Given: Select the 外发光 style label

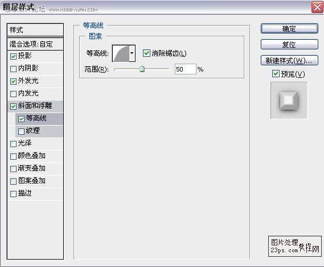Looking at the screenshot, I should [x=28, y=81].
